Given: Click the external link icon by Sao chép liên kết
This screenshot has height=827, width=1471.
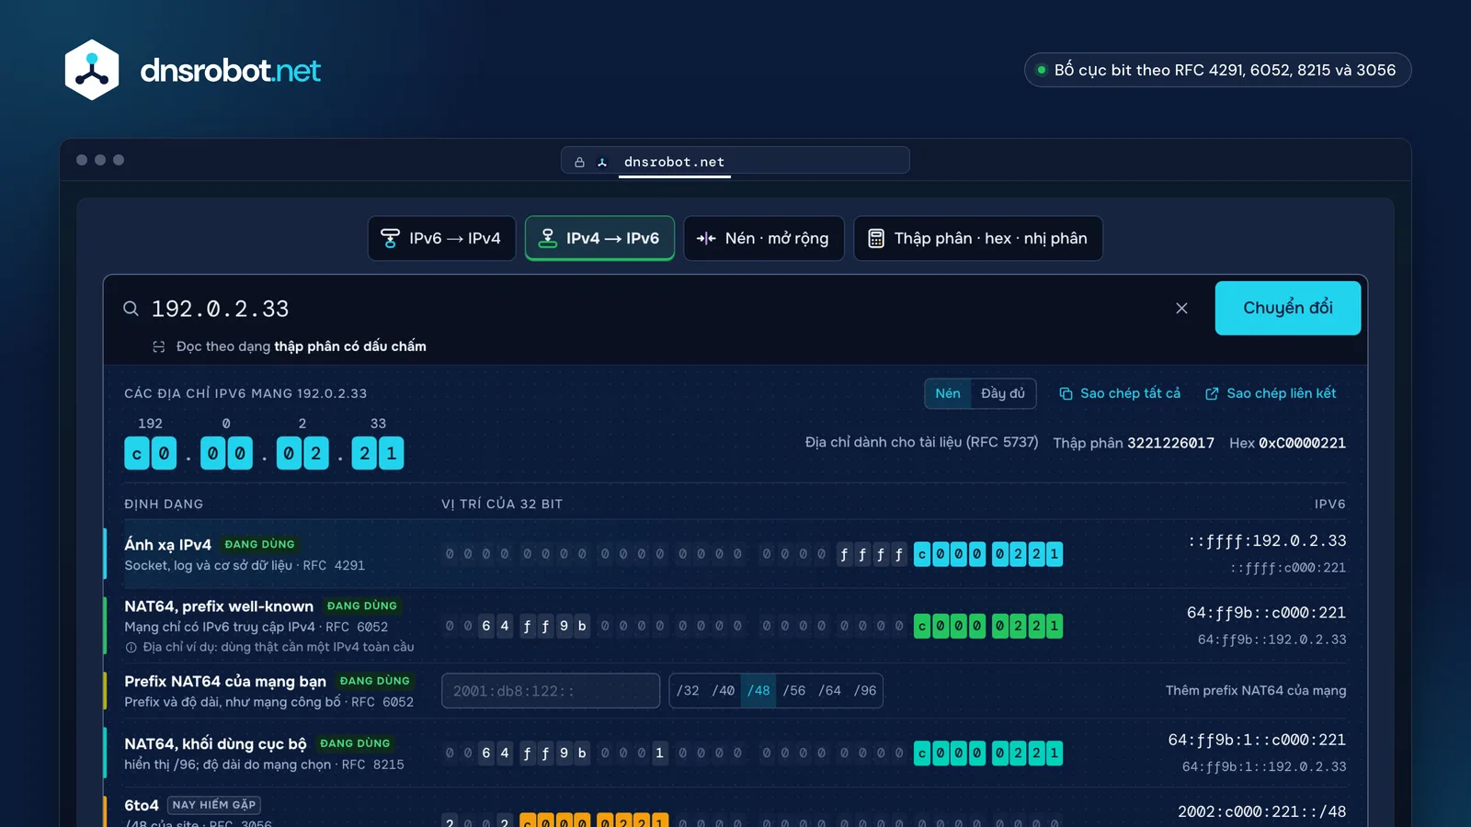Looking at the screenshot, I should [x=1212, y=393].
